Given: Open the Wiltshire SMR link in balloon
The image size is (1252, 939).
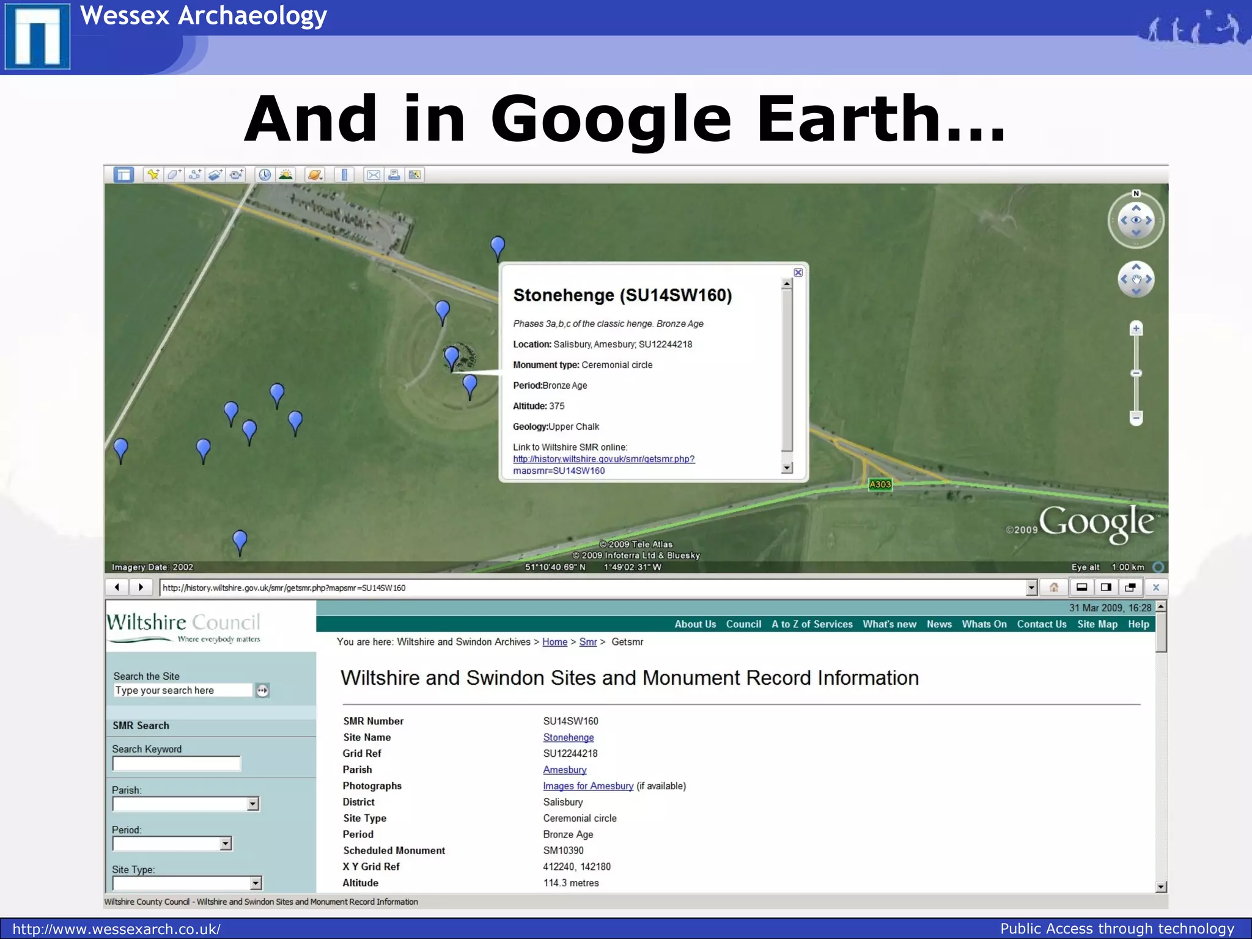Looking at the screenshot, I should (603, 465).
